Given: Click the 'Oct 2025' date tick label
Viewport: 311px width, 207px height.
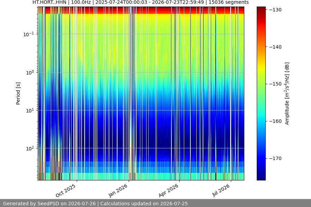Looking at the screenshot, I should [66, 190].
